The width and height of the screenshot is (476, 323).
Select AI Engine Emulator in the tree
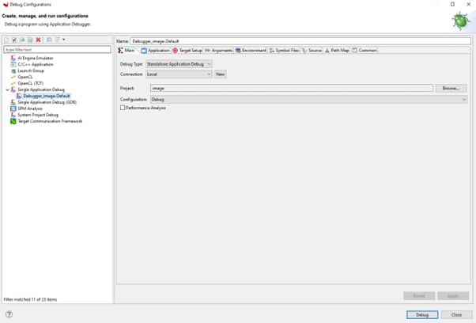tap(35, 58)
